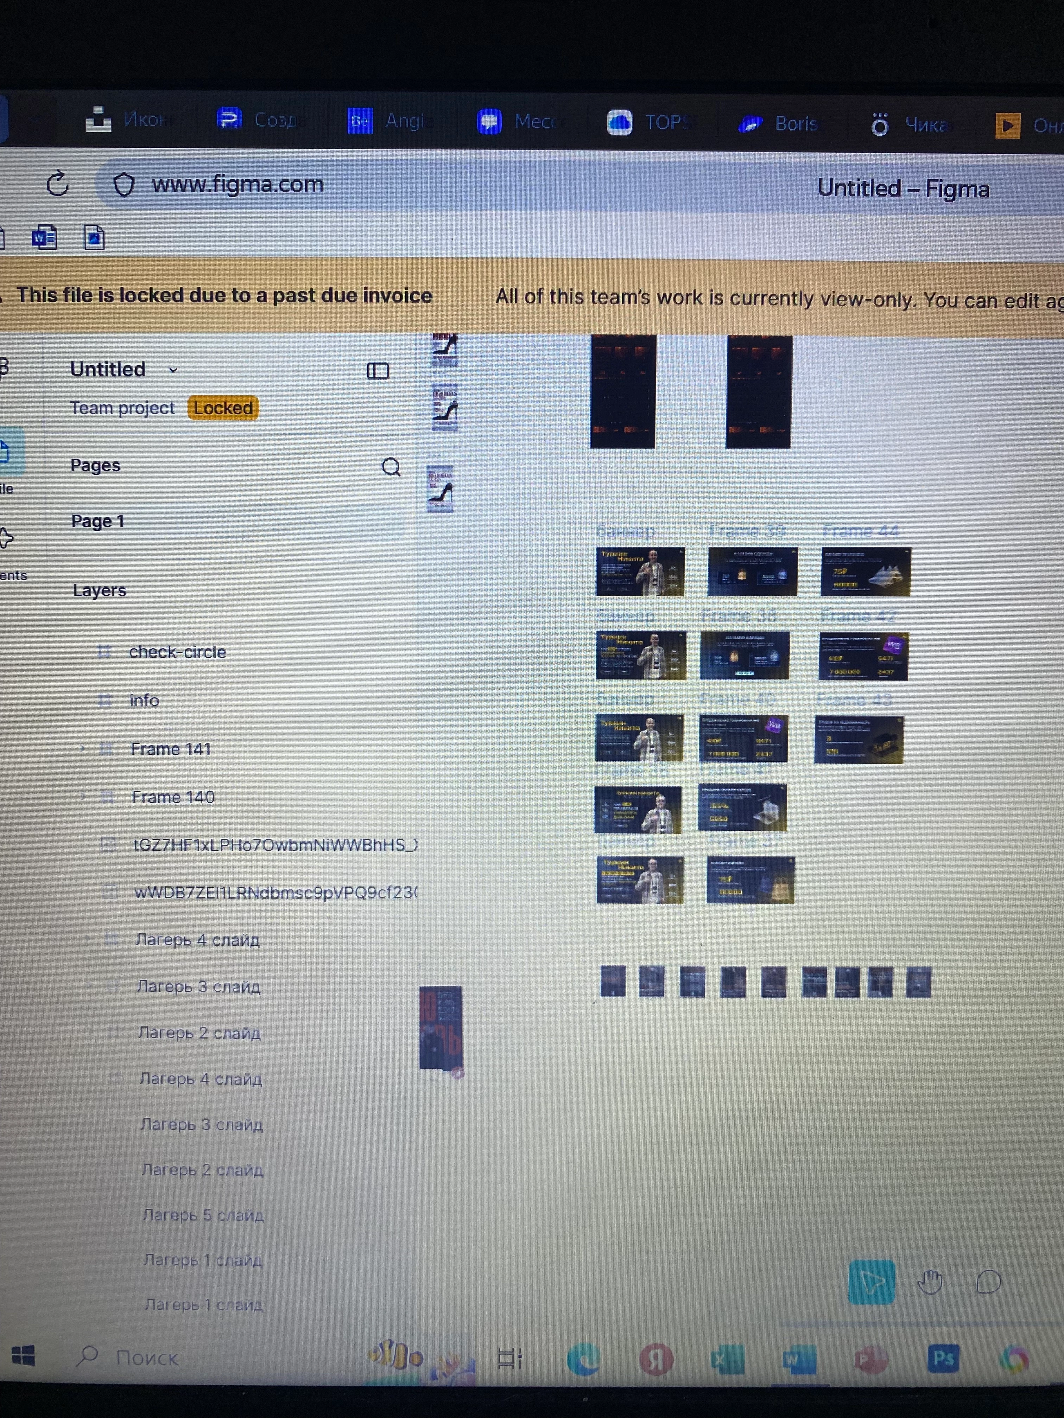Select the info layer
This screenshot has height=1418, width=1064.
144,700
